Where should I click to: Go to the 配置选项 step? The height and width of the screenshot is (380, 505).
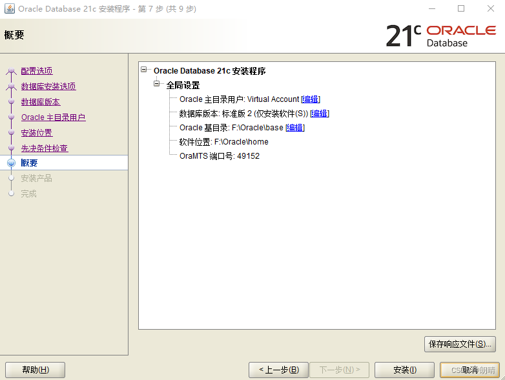[x=37, y=71]
